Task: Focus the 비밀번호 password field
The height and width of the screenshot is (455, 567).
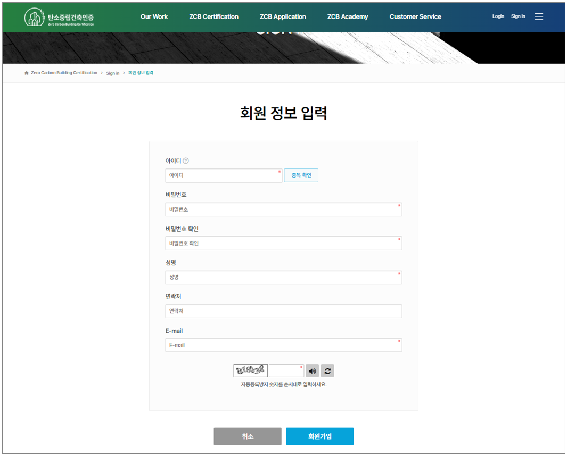Action: coord(283,209)
